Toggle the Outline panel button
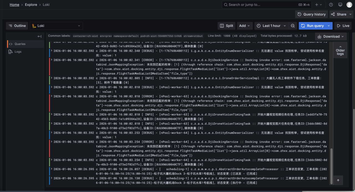The height and width of the screenshot is (192, 355). click(17, 26)
